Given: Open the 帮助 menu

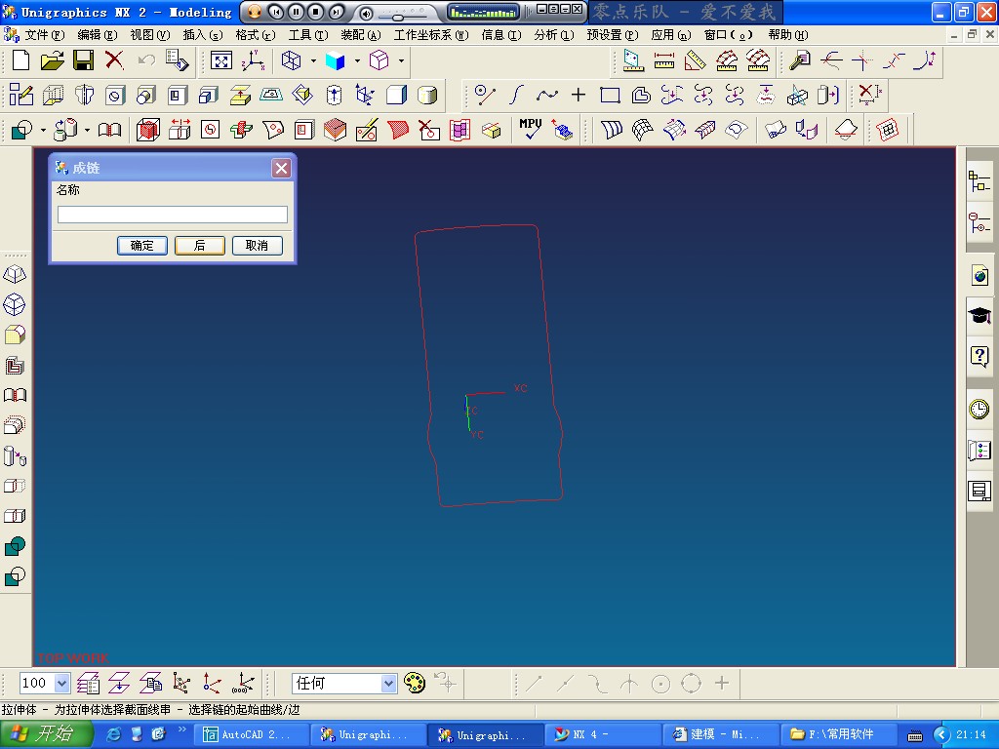Looking at the screenshot, I should coord(788,35).
